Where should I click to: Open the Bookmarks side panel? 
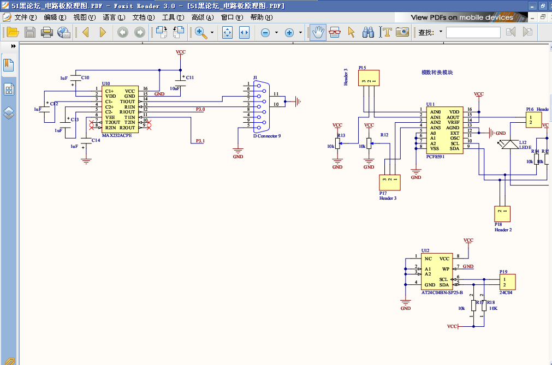point(8,65)
